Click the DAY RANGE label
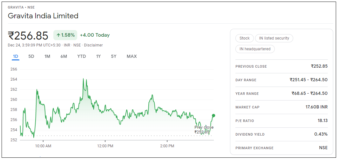The width and height of the screenshot is (338, 159). 246,80
